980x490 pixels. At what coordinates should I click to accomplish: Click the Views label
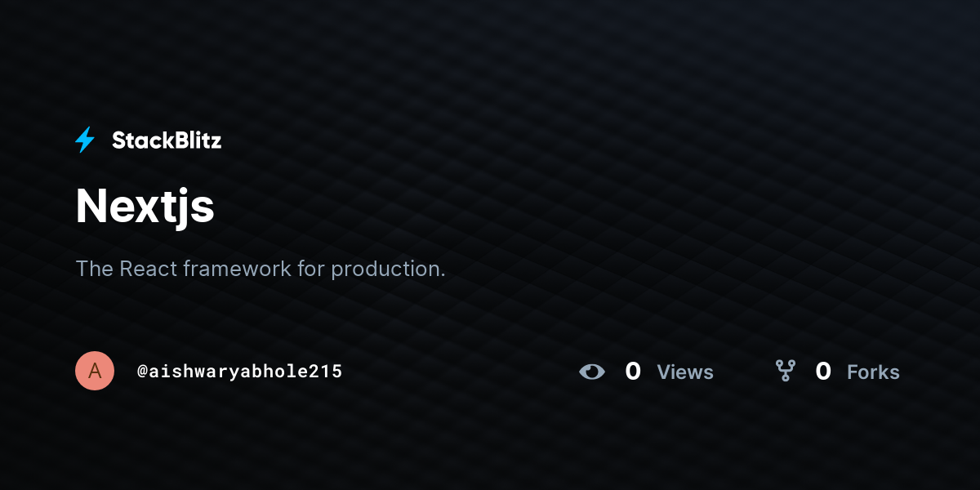(x=685, y=372)
